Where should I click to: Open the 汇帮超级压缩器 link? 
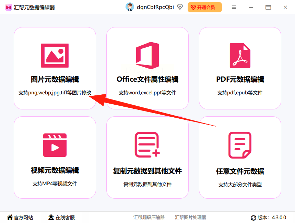[149, 218]
